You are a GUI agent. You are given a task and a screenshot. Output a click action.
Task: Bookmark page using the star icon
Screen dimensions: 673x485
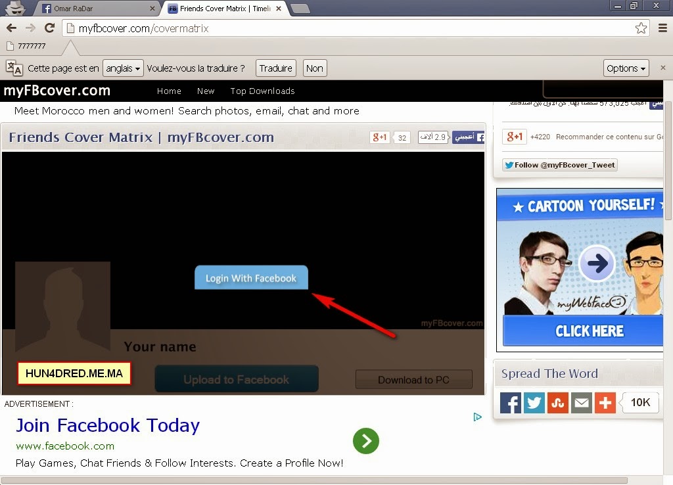[x=641, y=28]
